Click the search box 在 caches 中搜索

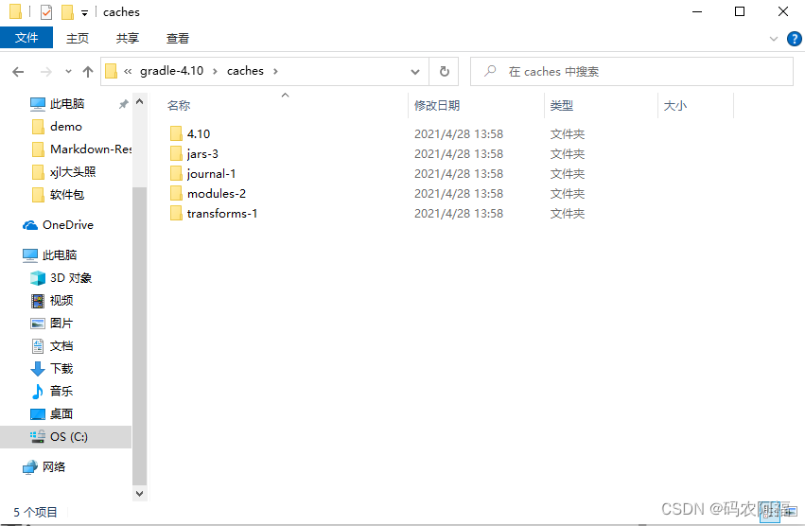(632, 71)
